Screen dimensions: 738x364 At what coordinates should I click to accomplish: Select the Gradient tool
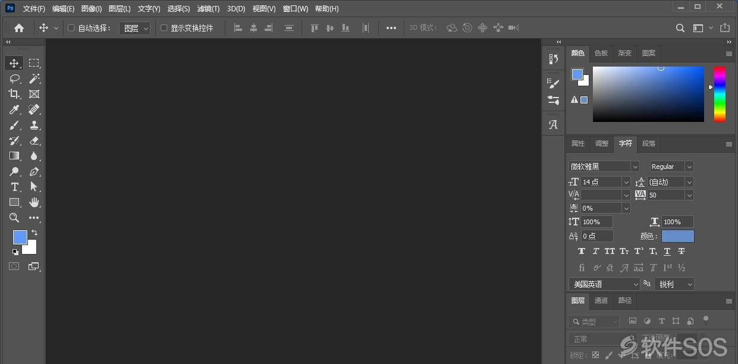pyautogui.click(x=14, y=156)
